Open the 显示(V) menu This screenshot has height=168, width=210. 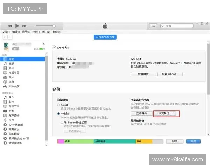click(x=26, y=32)
